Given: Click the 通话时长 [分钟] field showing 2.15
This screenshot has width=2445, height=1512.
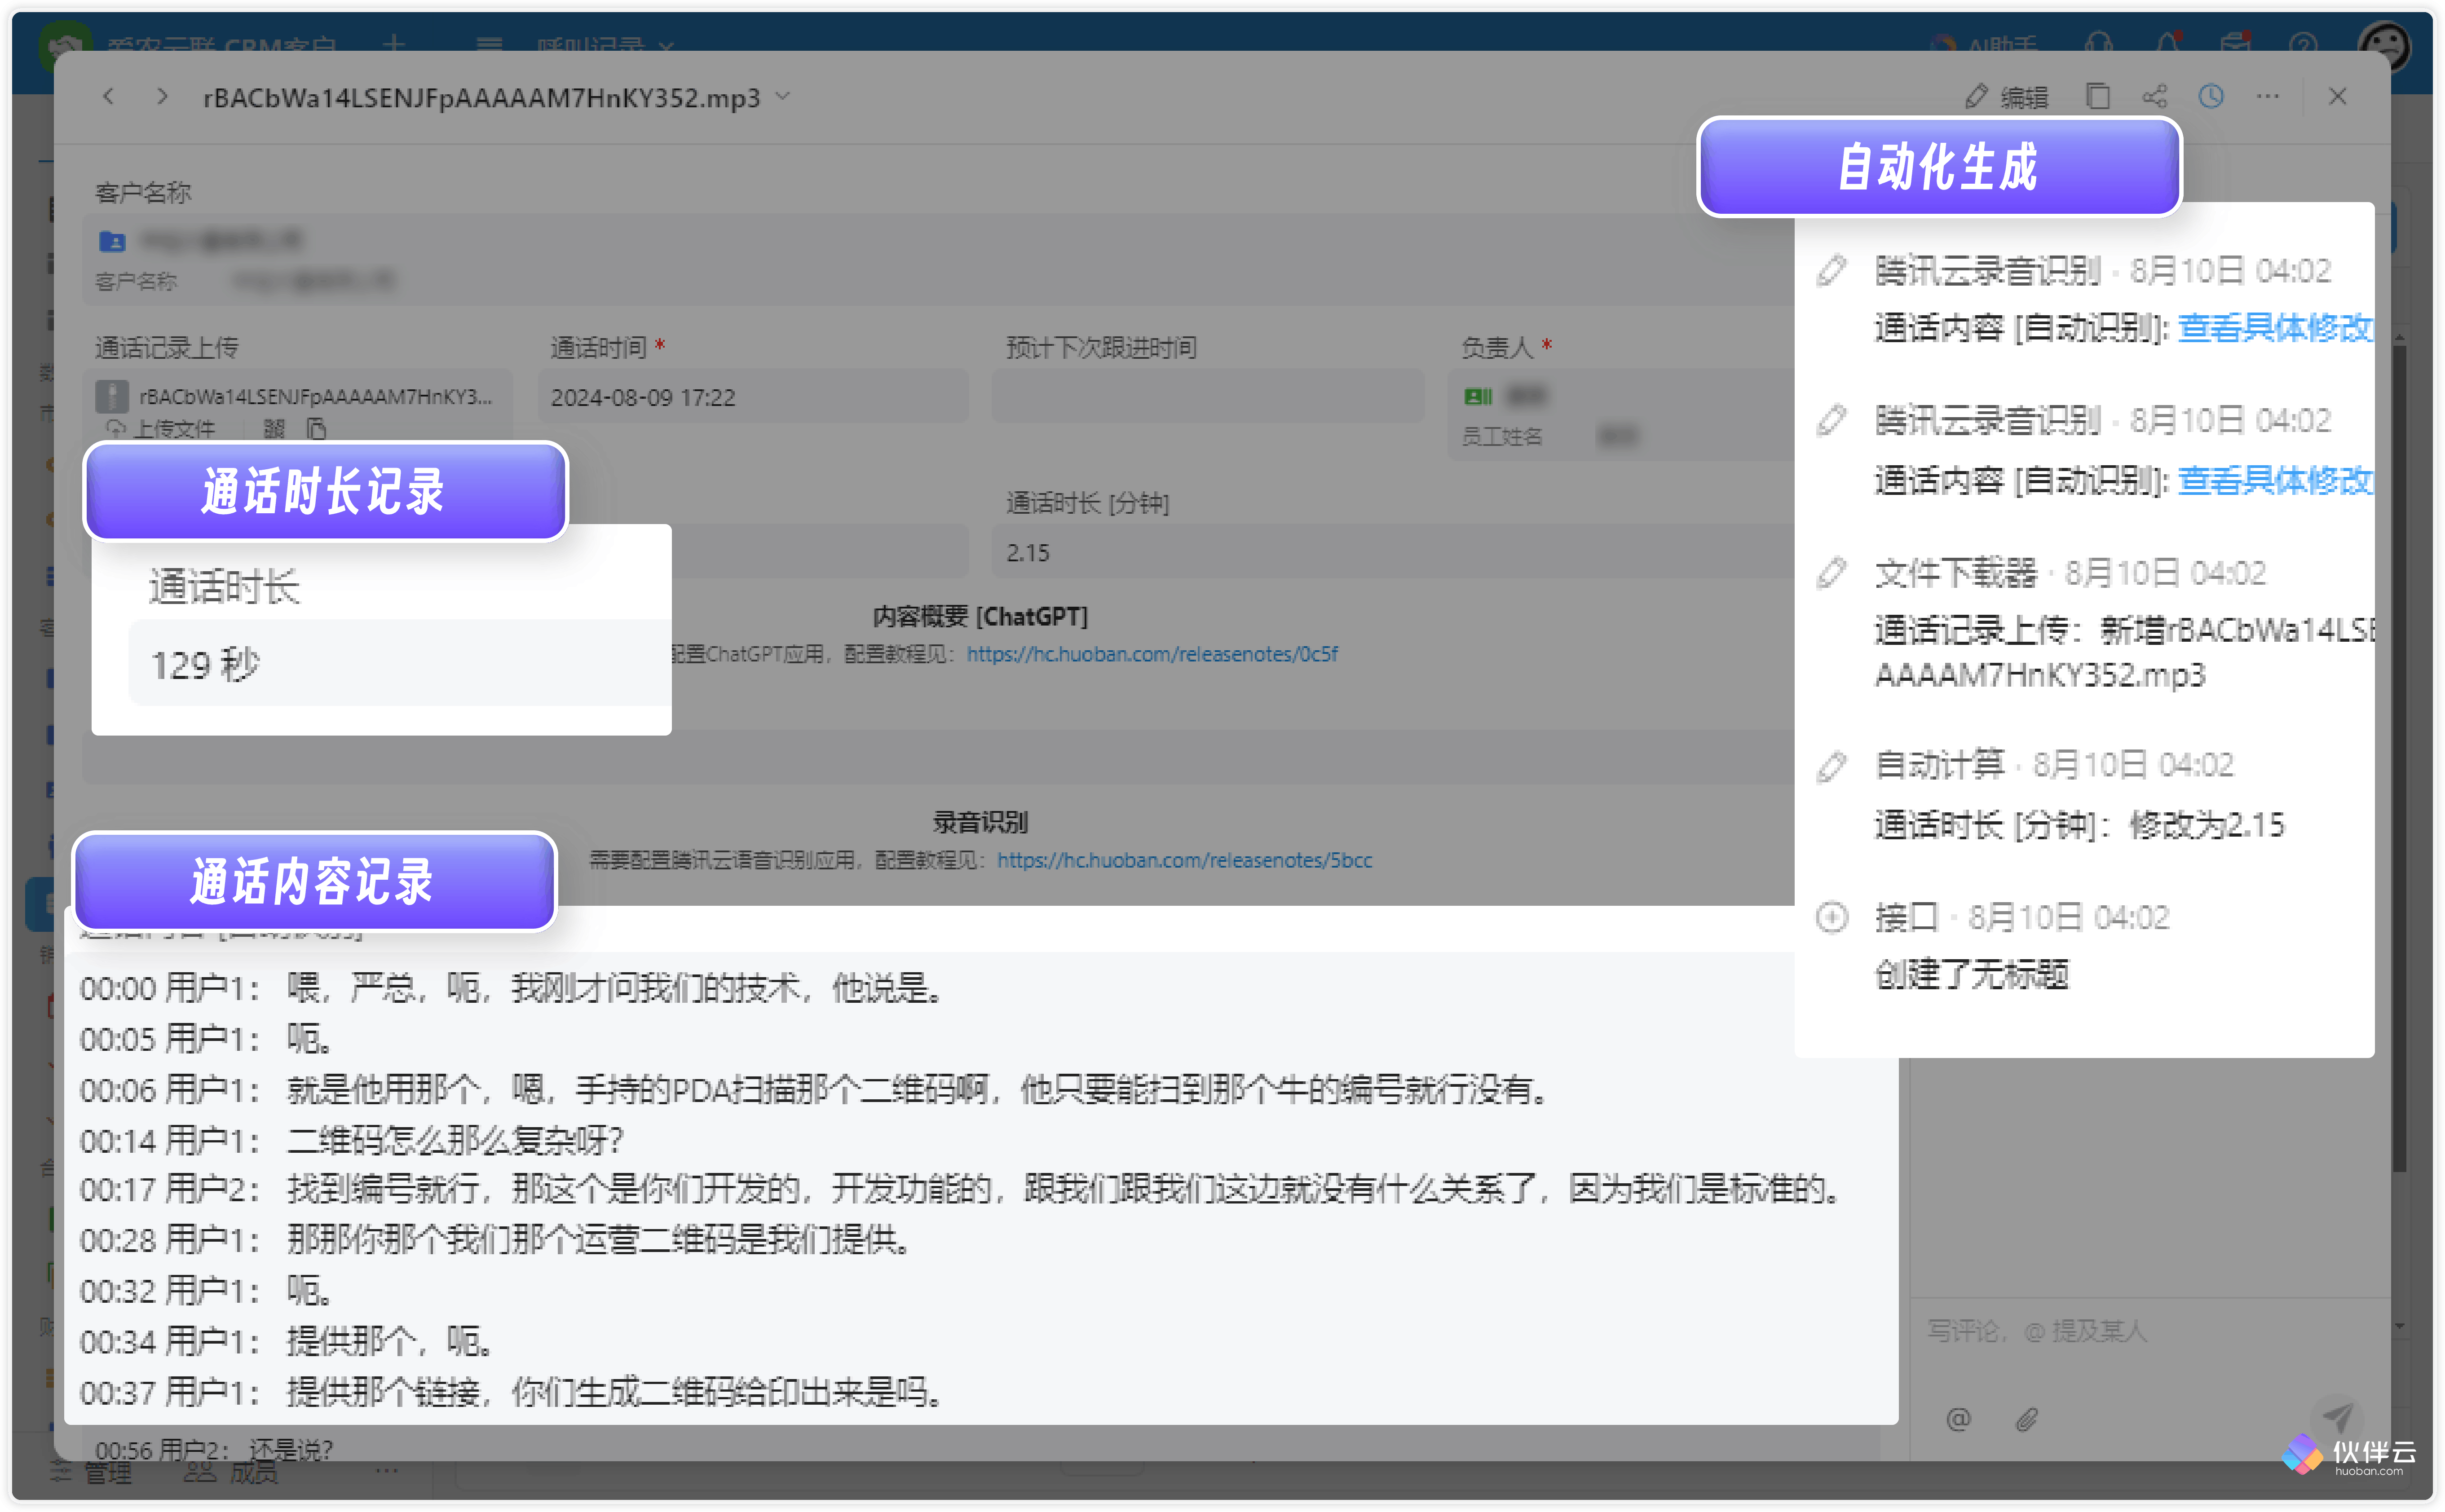Looking at the screenshot, I should pyautogui.click(x=1393, y=552).
